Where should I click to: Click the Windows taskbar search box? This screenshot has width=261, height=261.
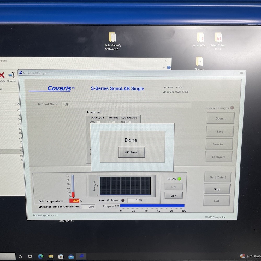pos(8,257)
